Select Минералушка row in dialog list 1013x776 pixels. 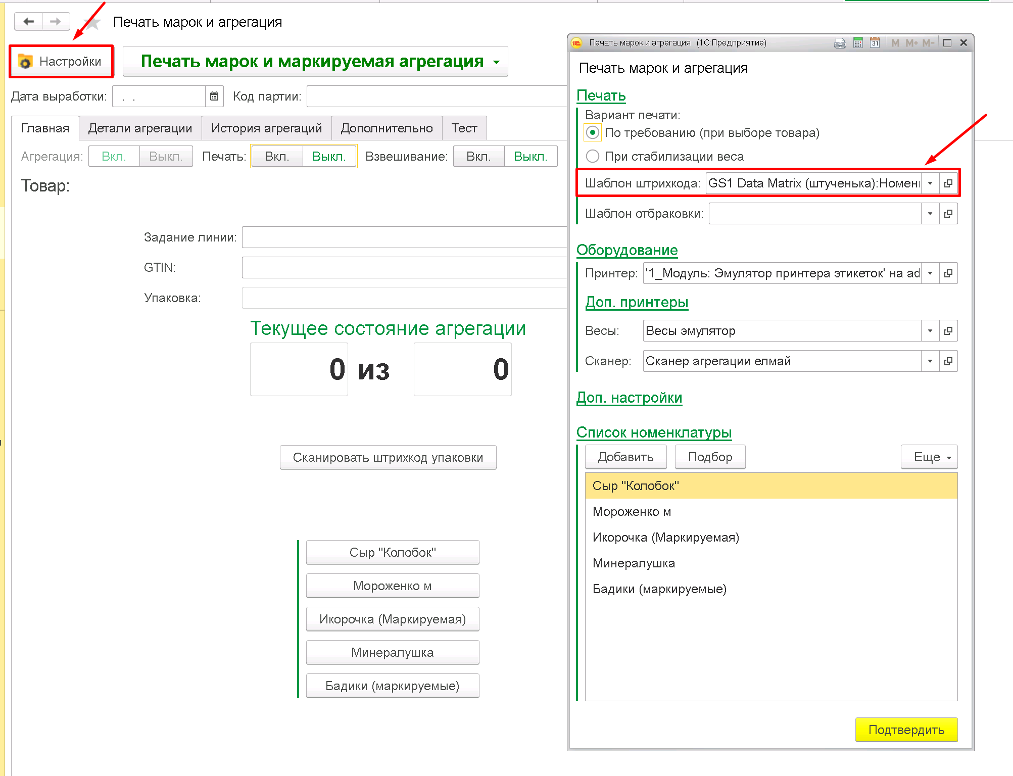pyautogui.click(x=771, y=563)
